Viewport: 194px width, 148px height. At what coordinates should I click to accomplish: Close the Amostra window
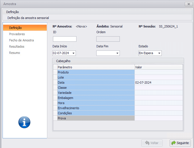[x=188, y=4]
